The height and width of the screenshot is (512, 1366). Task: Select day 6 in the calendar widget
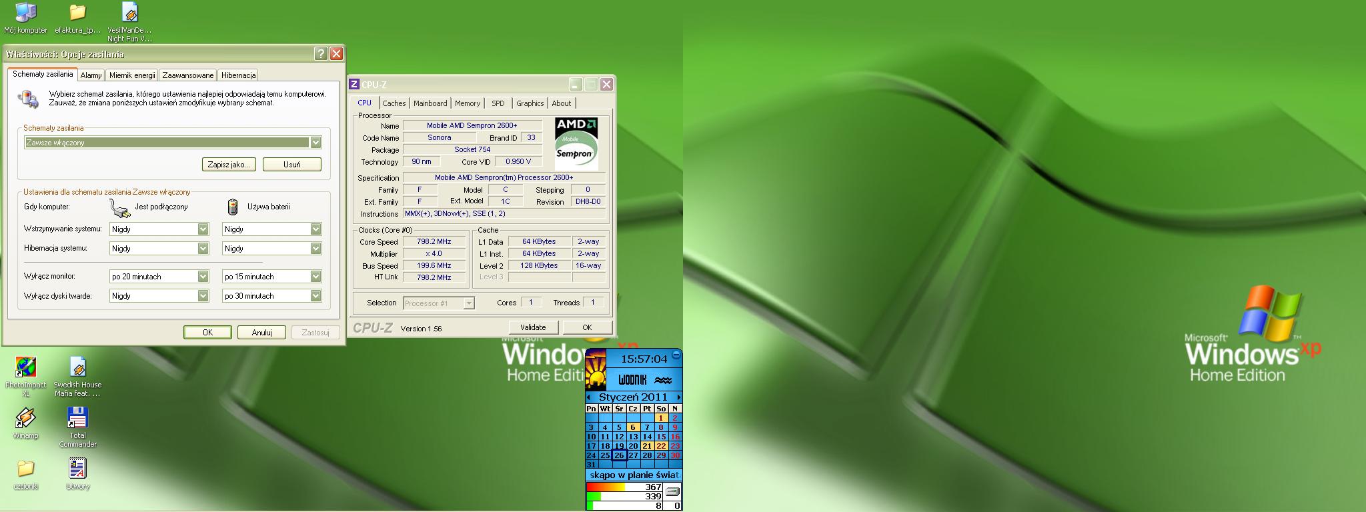[633, 427]
